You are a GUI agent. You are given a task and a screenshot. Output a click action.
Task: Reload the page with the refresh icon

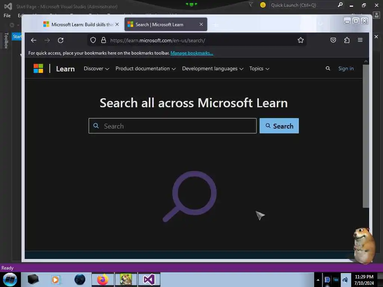[61, 40]
